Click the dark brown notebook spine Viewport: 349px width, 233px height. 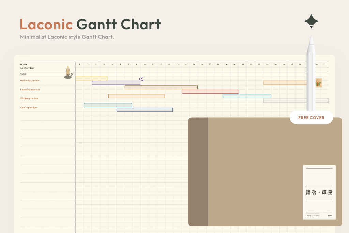(198, 172)
